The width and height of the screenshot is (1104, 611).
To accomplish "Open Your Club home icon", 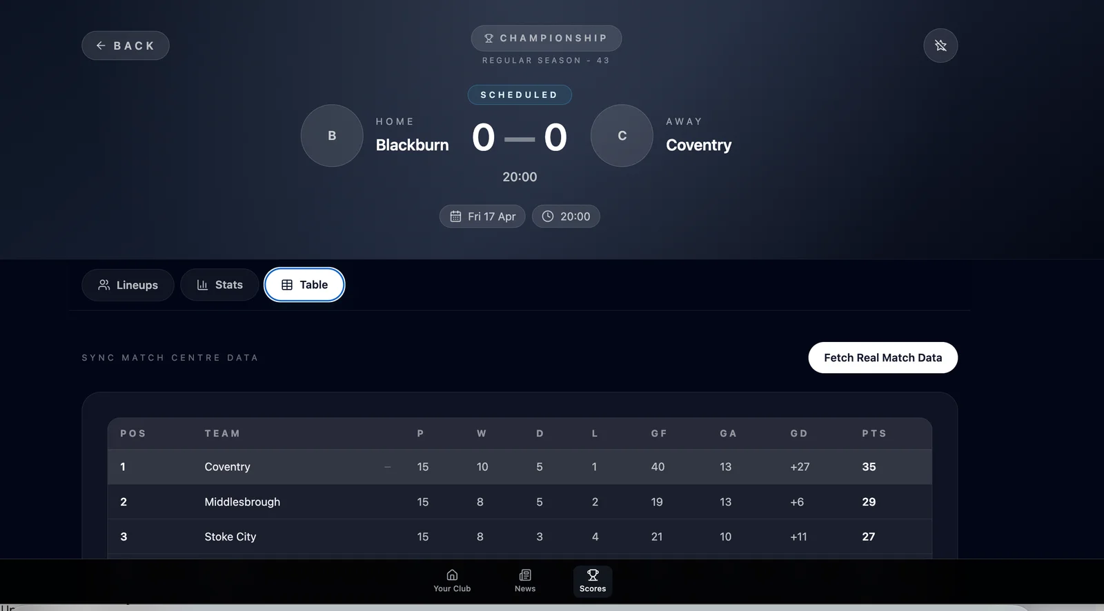I will (452, 575).
